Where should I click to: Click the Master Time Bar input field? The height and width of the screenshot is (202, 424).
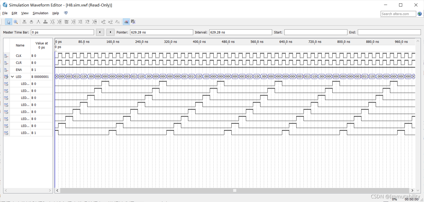pyautogui.click(x=62, y=32)
